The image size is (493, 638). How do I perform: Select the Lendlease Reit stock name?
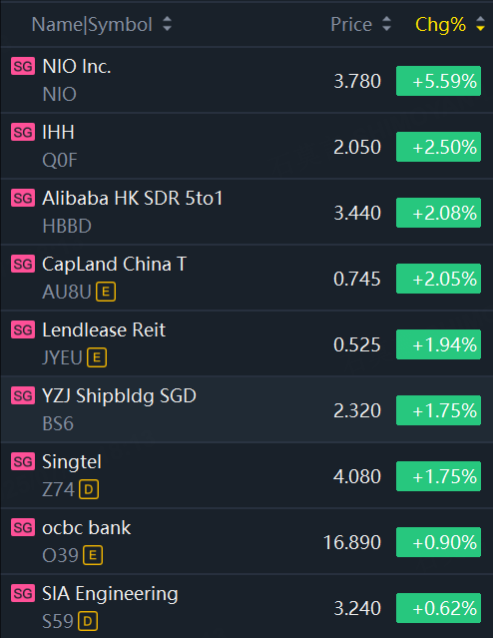coord(104,330)
